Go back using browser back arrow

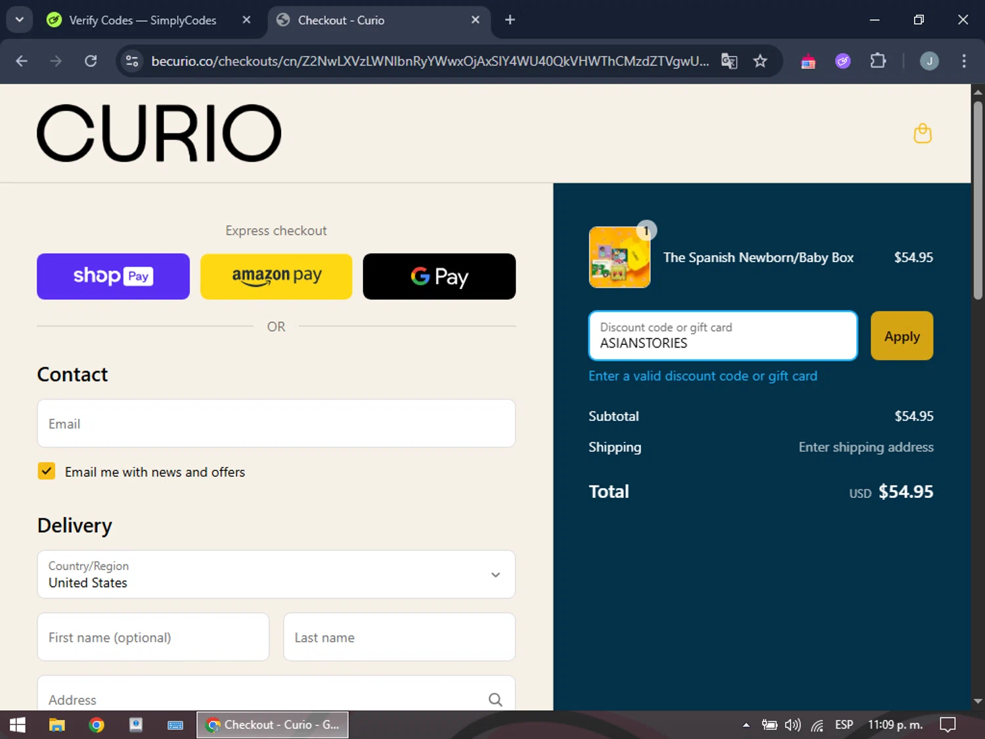pos(22,61)
